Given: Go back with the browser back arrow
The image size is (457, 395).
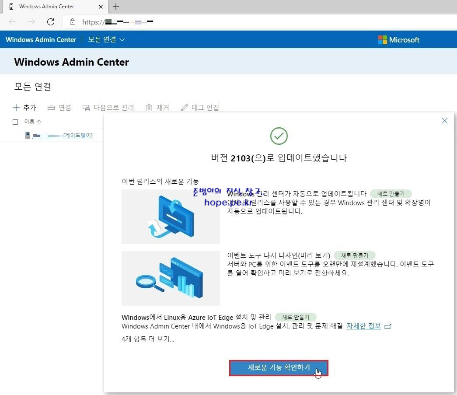Looking at the screenshot, I should point(12,22).
